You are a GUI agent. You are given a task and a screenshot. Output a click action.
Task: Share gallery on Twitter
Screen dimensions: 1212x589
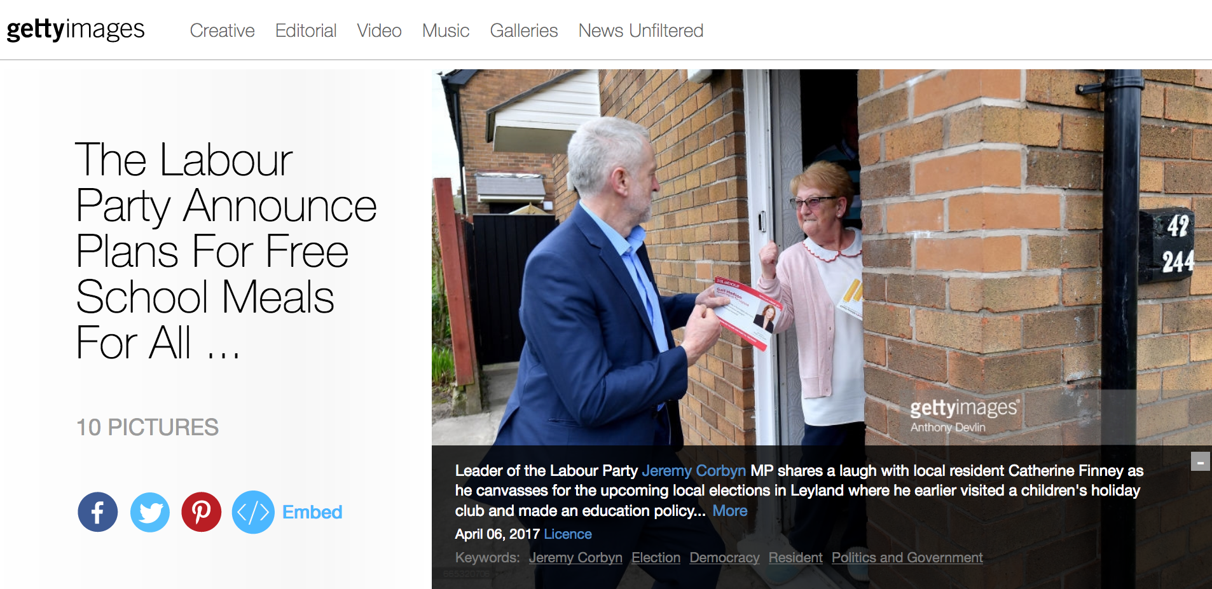[150, 512]
